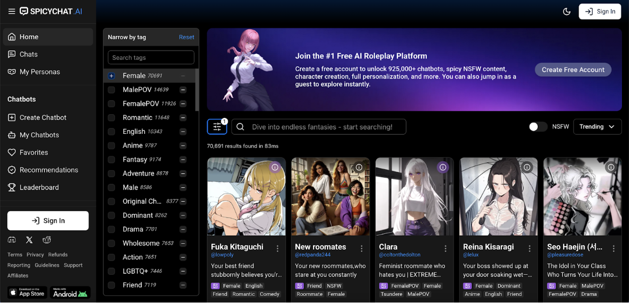Show info for the Seo Haejin card
This screenshot has width=629, height=303.
click(611, 167)
